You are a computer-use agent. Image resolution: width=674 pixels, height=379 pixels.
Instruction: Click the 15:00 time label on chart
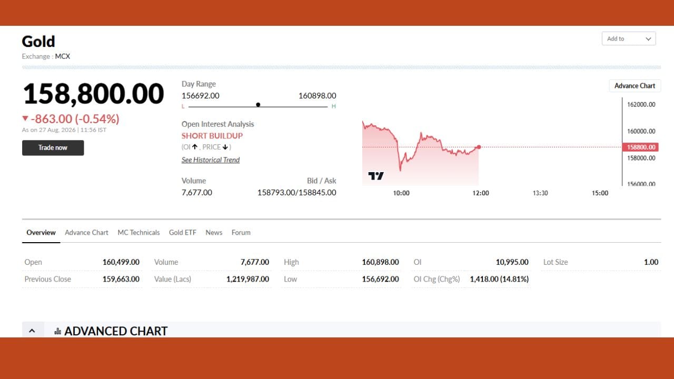click(600, 193)
